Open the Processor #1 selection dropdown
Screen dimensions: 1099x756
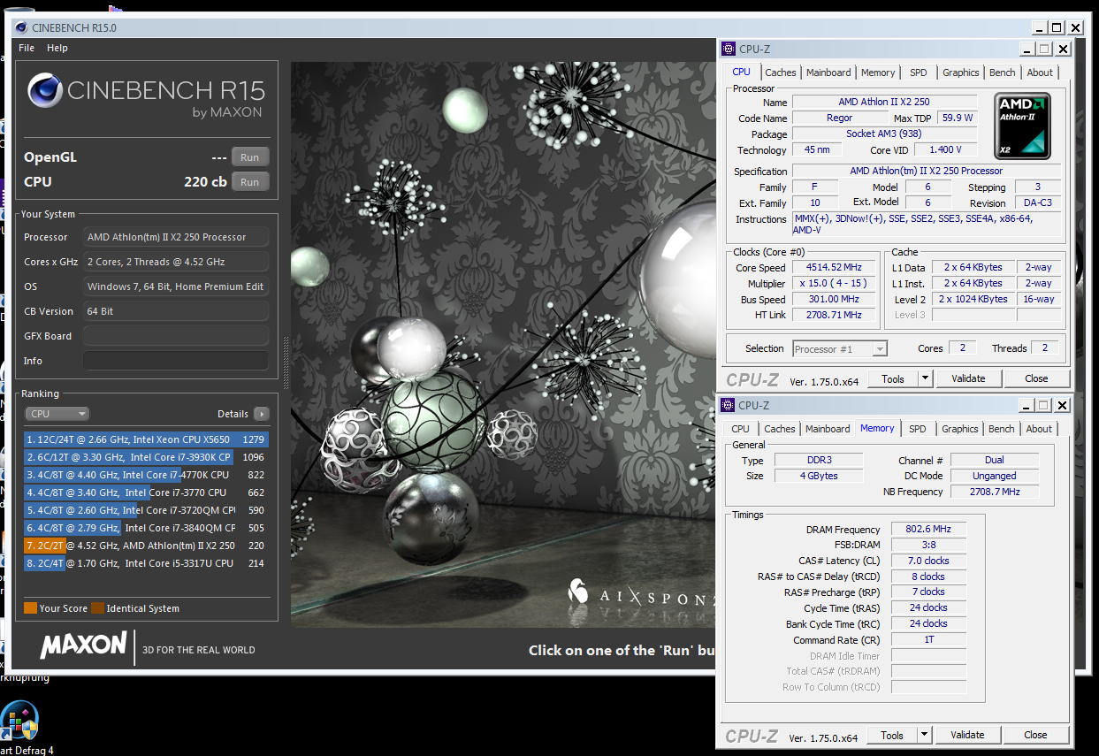(840, 349)
